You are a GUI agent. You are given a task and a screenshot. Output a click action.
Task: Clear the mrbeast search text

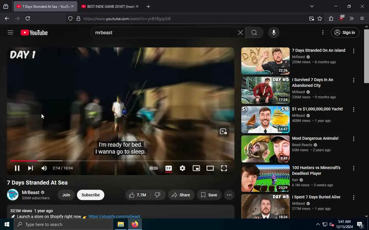pyautogui.click(x=240, y=32)
